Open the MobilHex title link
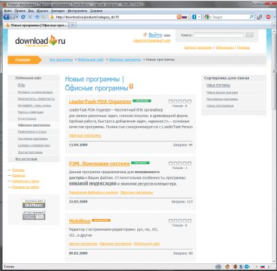 pyautogui.click(x=80, y=221)
